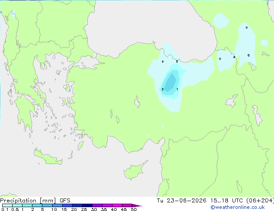
Task: Click the 30–35 mm purple legend swatch
Action: [97, 205]
